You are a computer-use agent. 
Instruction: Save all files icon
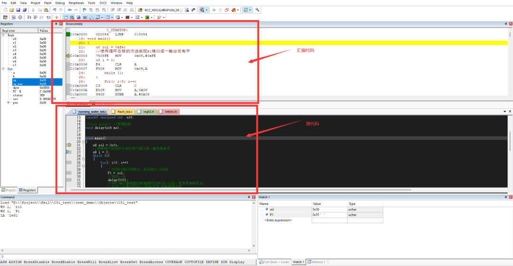tap(25, 10)
